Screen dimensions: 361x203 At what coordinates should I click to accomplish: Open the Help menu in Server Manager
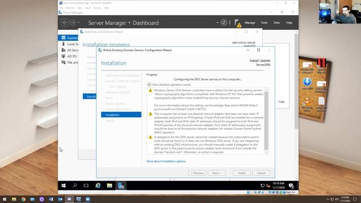pyautogui.click(x=289, y=23)
